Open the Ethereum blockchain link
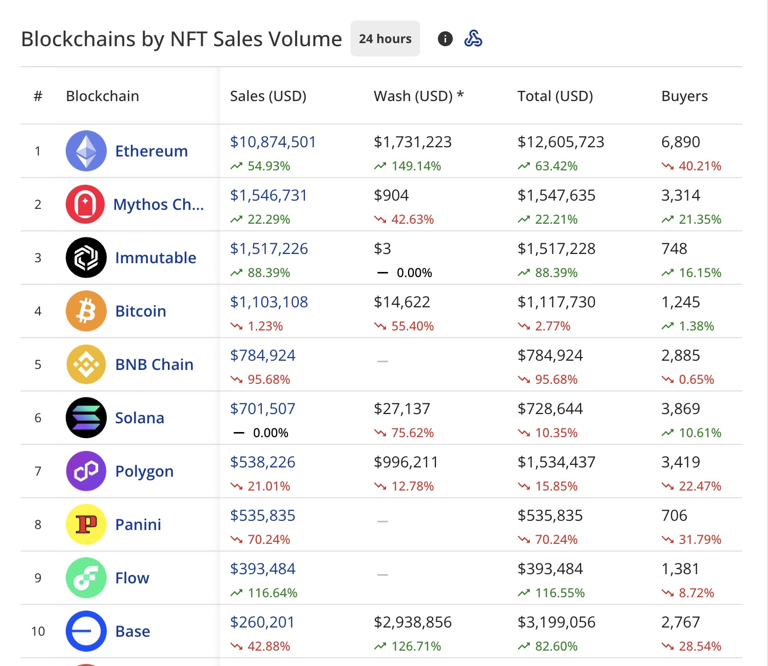 [151, 151]
